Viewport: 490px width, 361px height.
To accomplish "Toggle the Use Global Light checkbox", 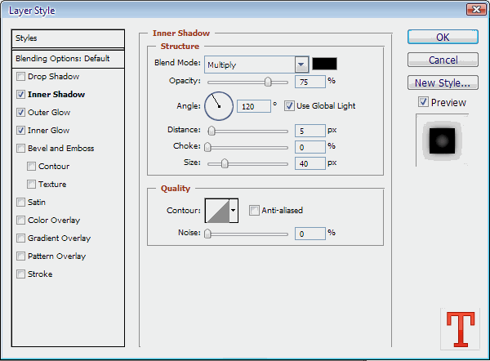I will click(289, 106).
